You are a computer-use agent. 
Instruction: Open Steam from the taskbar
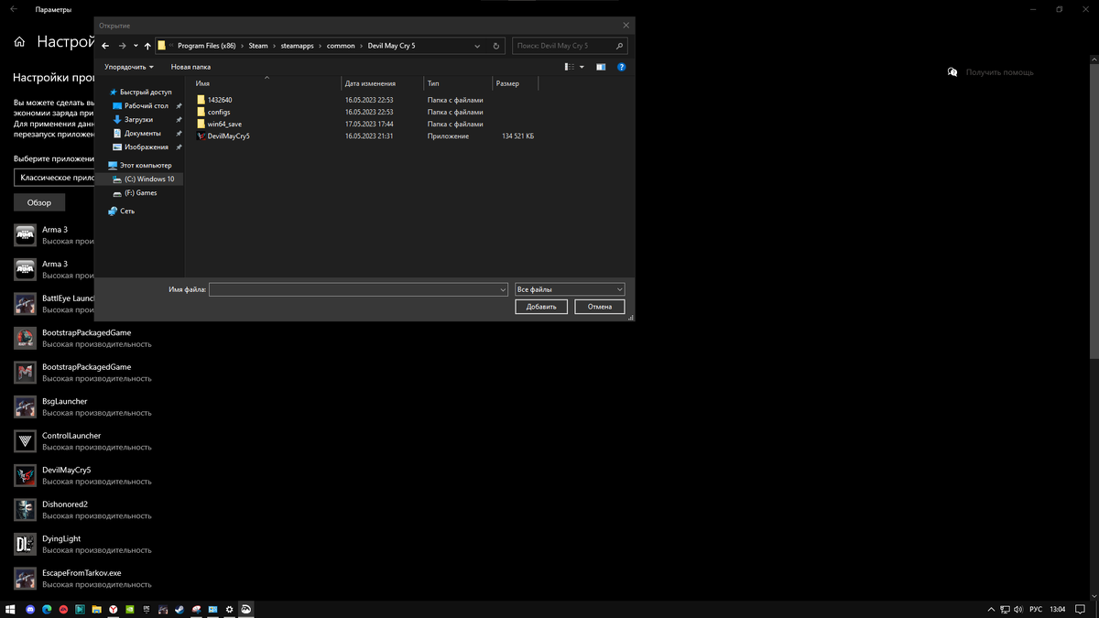tap(180, 609)
